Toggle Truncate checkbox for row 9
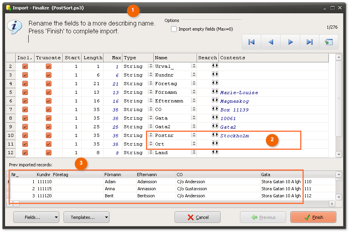 pos(48,127)
